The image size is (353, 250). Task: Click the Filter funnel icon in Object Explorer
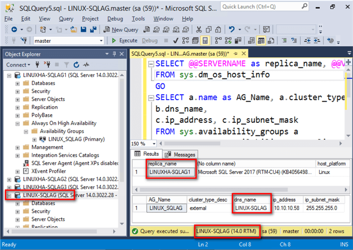pyautogui.click(x=66, y=64)
